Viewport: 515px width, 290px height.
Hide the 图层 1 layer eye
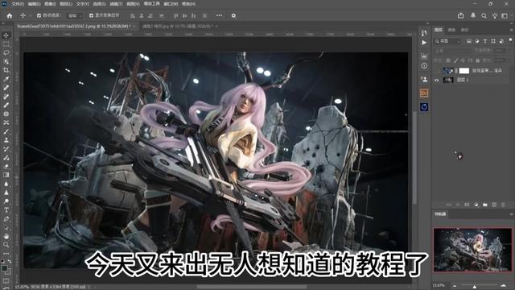pos(436,80)
